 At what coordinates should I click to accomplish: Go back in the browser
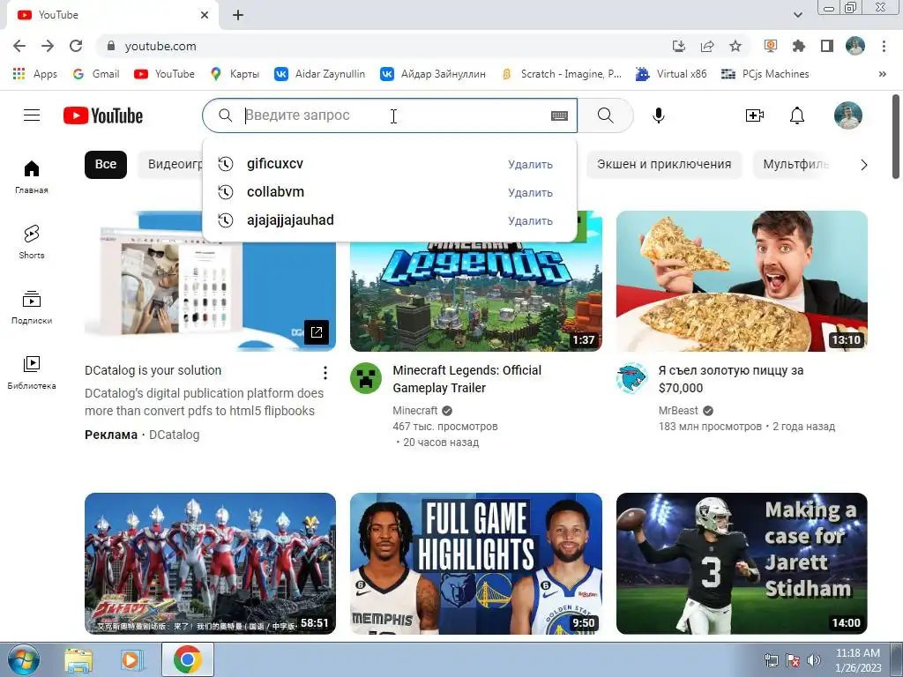pos(19,46)
